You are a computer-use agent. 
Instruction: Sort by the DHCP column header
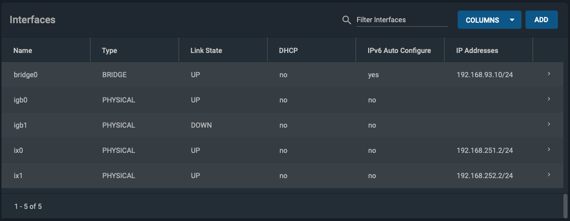pos(288,50)
